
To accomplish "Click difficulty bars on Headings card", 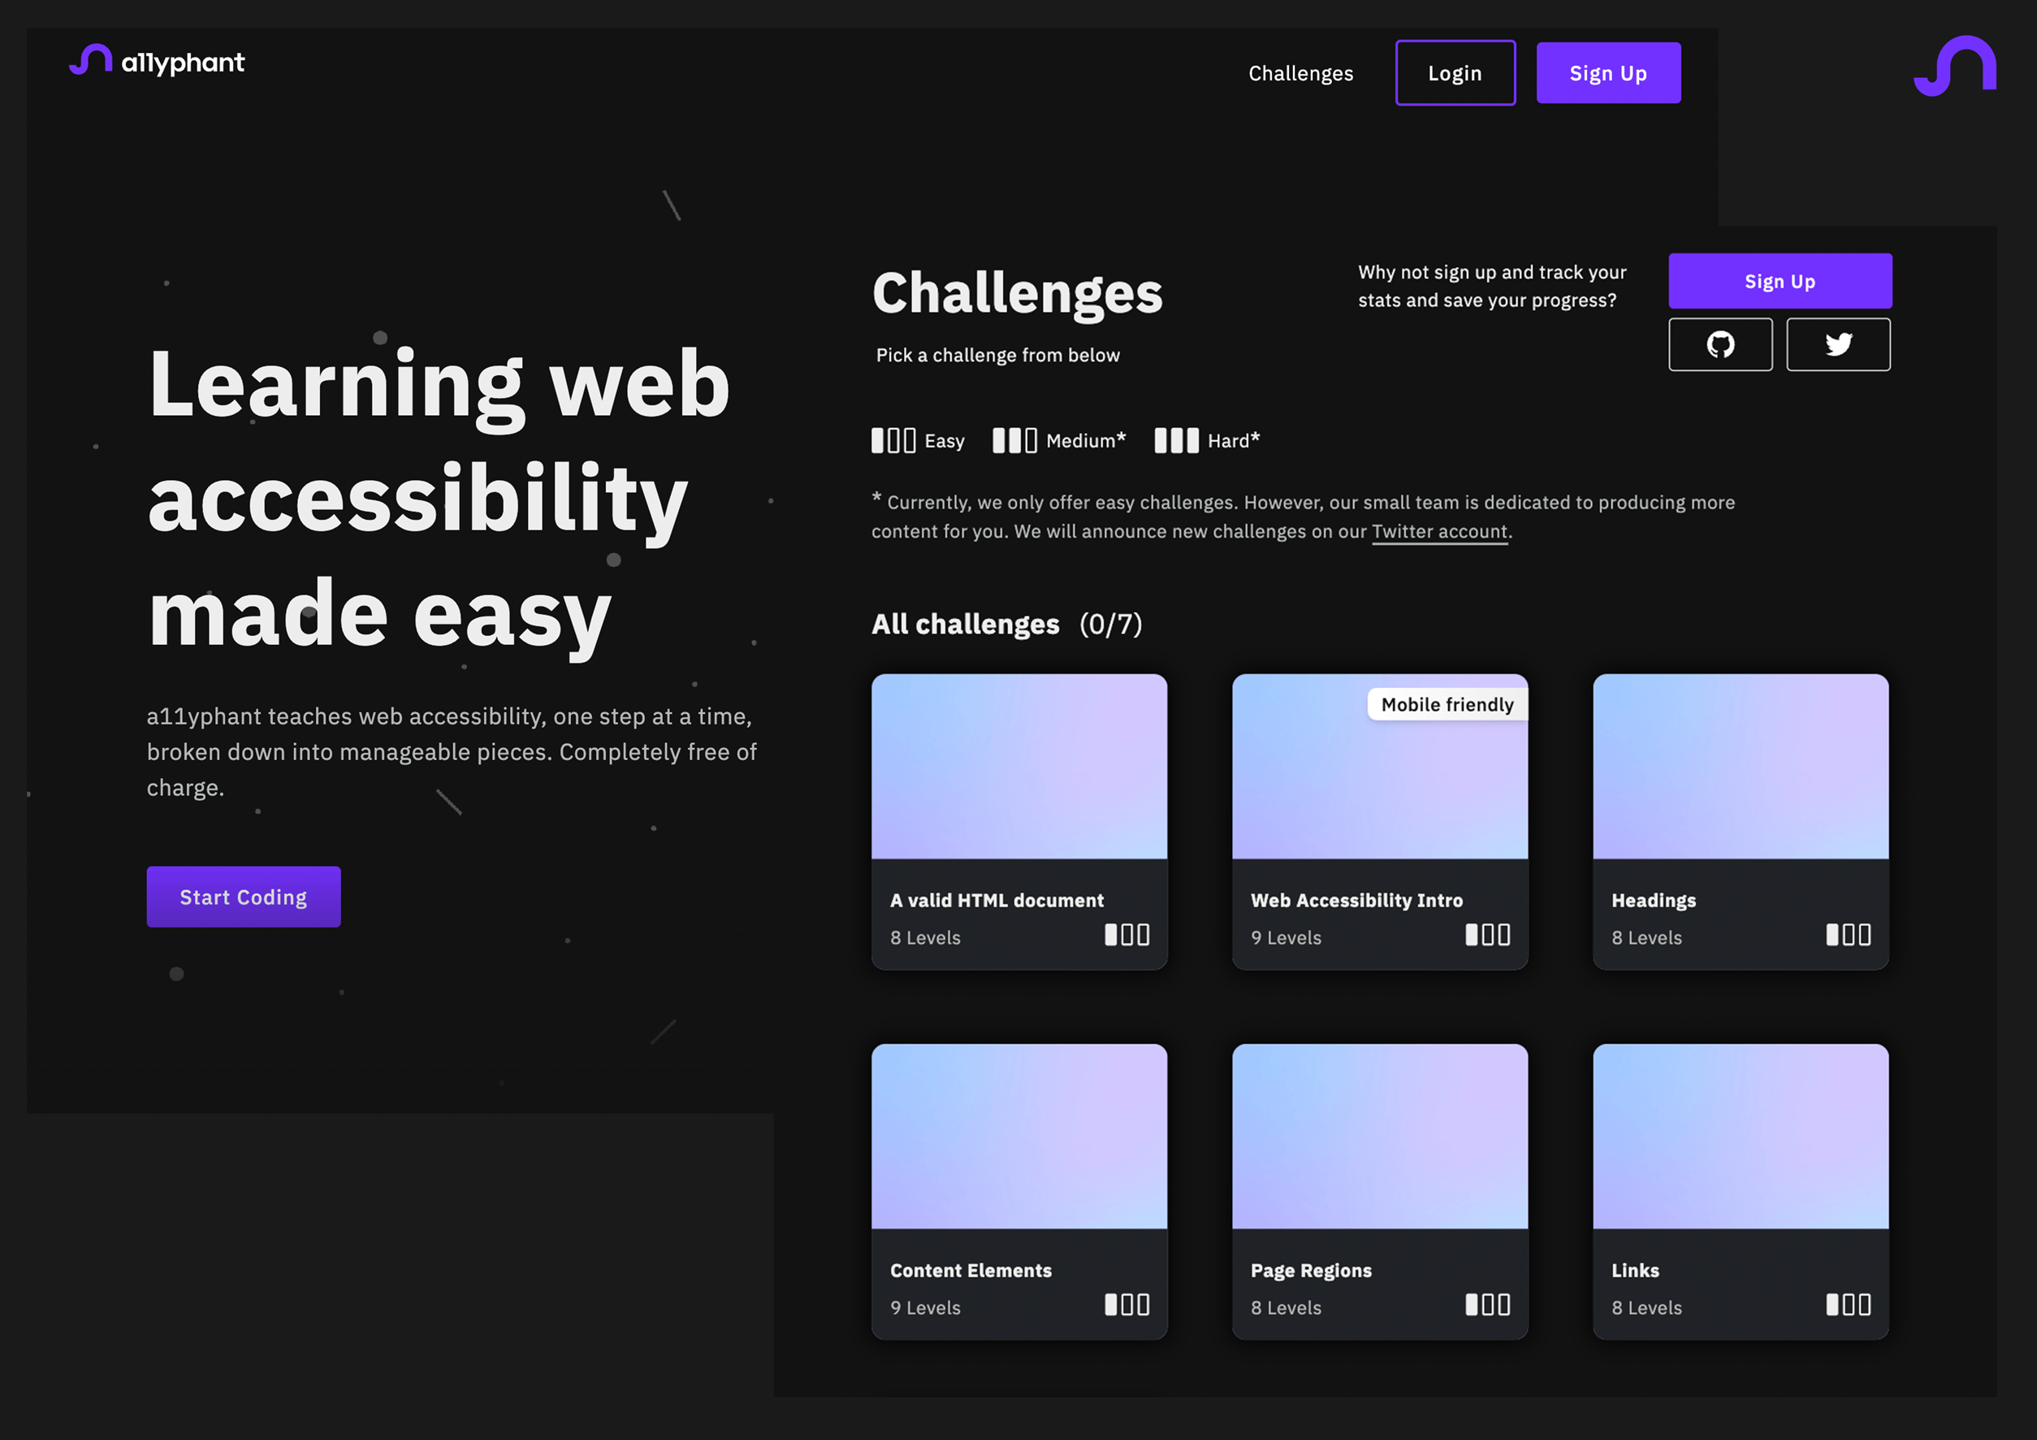I will click(1848, 935).
